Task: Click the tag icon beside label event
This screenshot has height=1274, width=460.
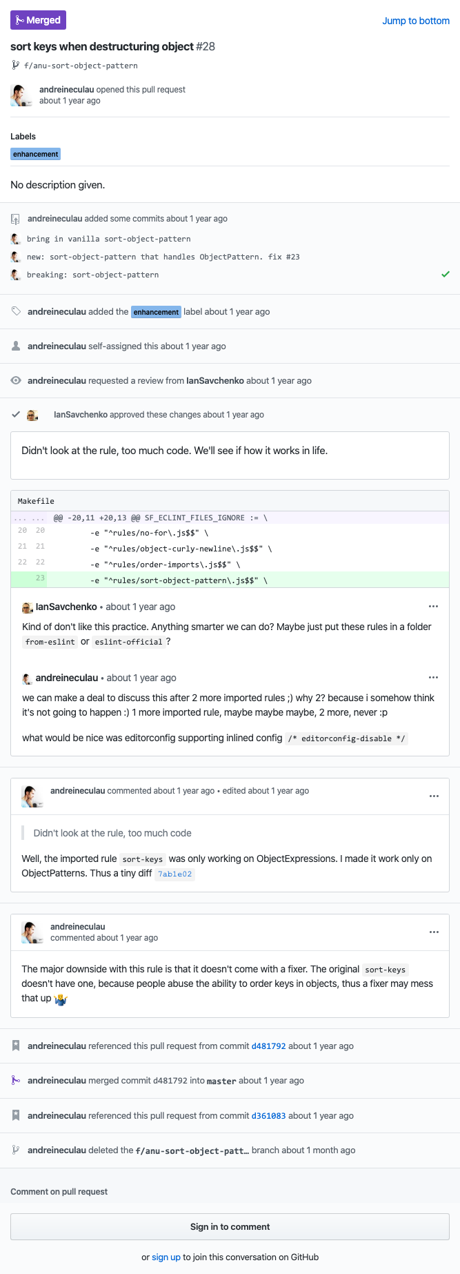Action: click(16, 311)
